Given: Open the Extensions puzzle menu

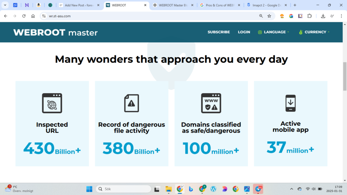Looking at the screenshot, I should [309, 16].
